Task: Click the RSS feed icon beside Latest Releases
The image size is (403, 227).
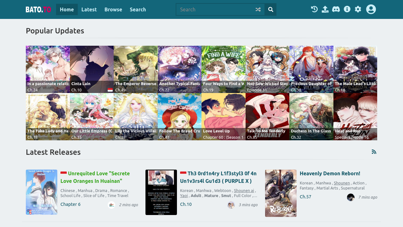Action: click(374, 152)
